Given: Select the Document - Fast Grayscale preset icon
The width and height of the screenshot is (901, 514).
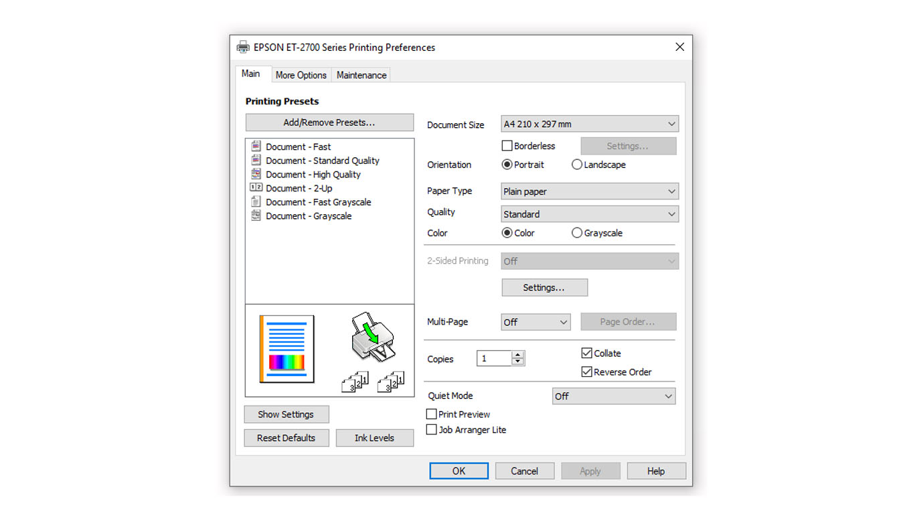Looking at the screenshot, I should tap(256, 201).
